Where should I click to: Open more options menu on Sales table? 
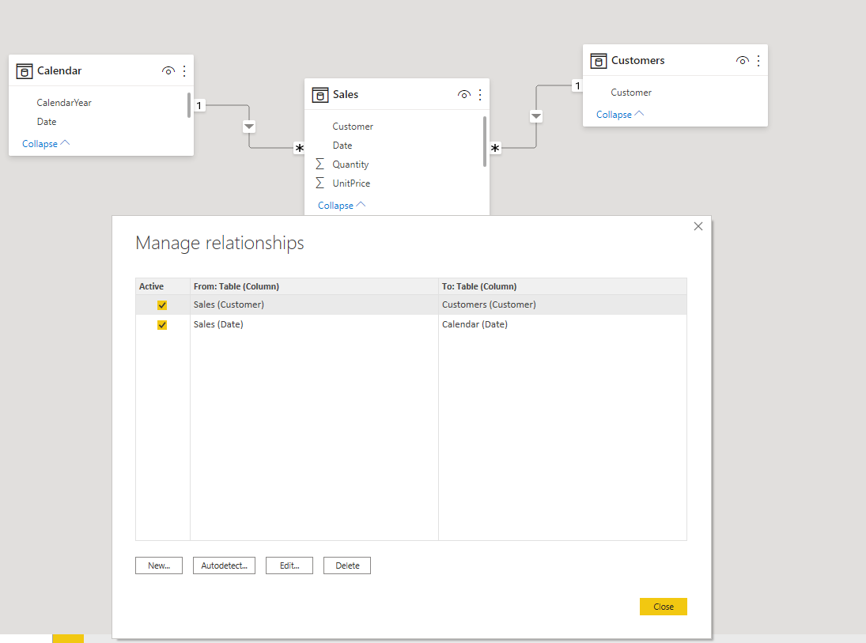point(481,94)
